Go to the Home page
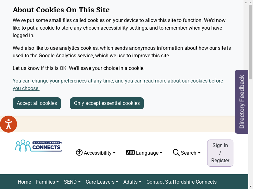 [x=24, y=182]
